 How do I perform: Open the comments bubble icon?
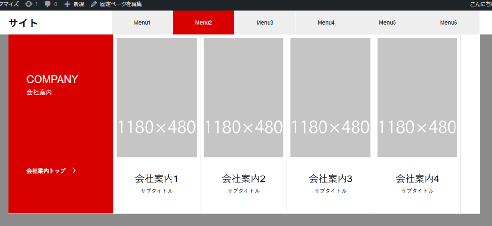[x=48, y=4]
